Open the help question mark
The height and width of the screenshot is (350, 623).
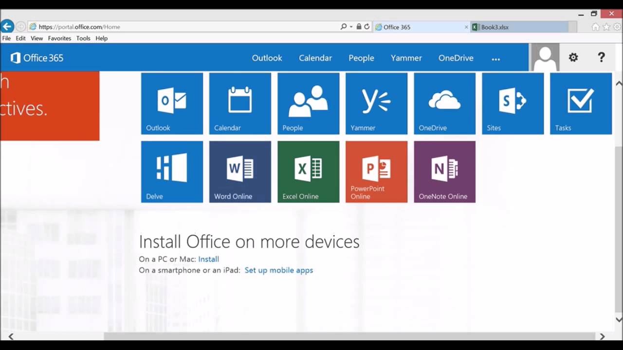pos(601,57)
